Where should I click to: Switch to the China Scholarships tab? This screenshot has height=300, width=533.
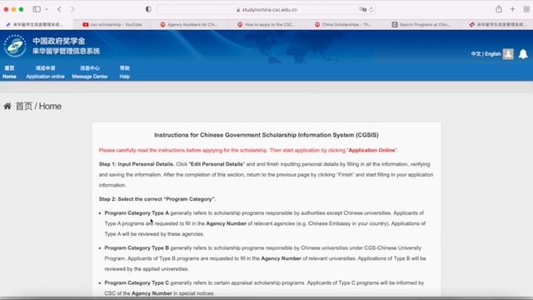(343, 24)
